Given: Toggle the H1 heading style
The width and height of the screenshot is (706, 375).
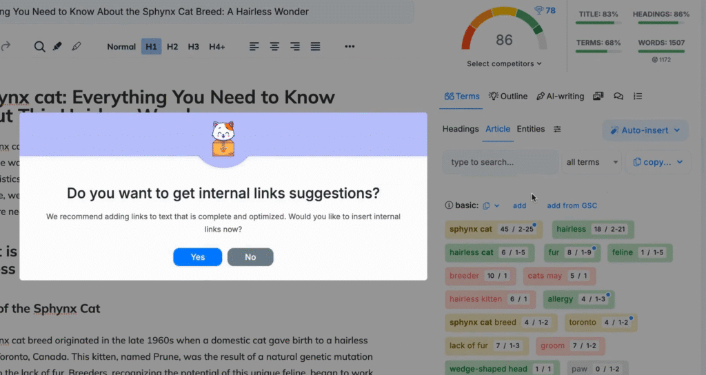Looking at the screenshot, I should [151, 47].
